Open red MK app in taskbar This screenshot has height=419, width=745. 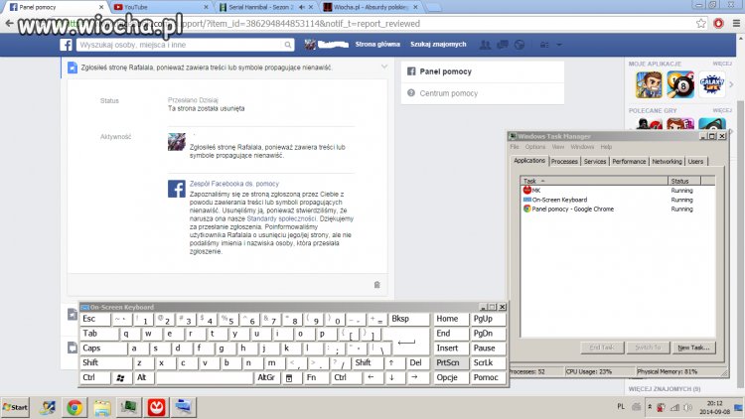(156, 408)
